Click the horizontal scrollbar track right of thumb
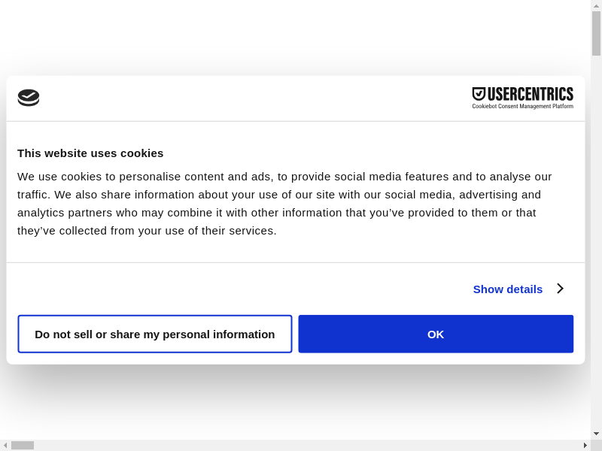The width and height of the screenshot is (602, 451). [301, 445]
